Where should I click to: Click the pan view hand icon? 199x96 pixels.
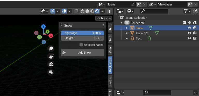pyautogui.click(x=51, y=56)
